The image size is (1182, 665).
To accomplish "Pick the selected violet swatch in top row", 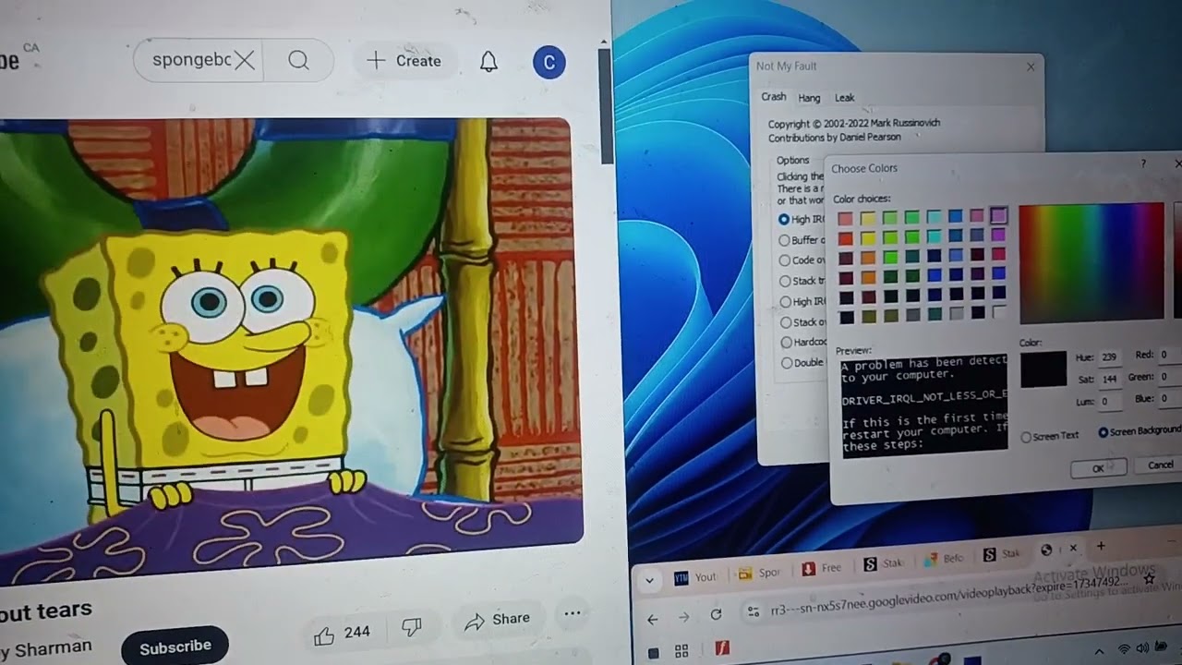I will (x=998, y=215).
